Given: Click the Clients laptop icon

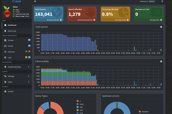Looking at the screenshot, I should coord(5,46).
